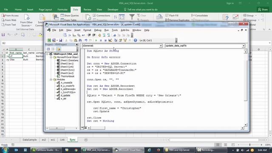Open the Debug menu in VBA editor
Image resolution: width=272 pixels, height=153 pixels.
pyautogui.click(x=98, y=30)
